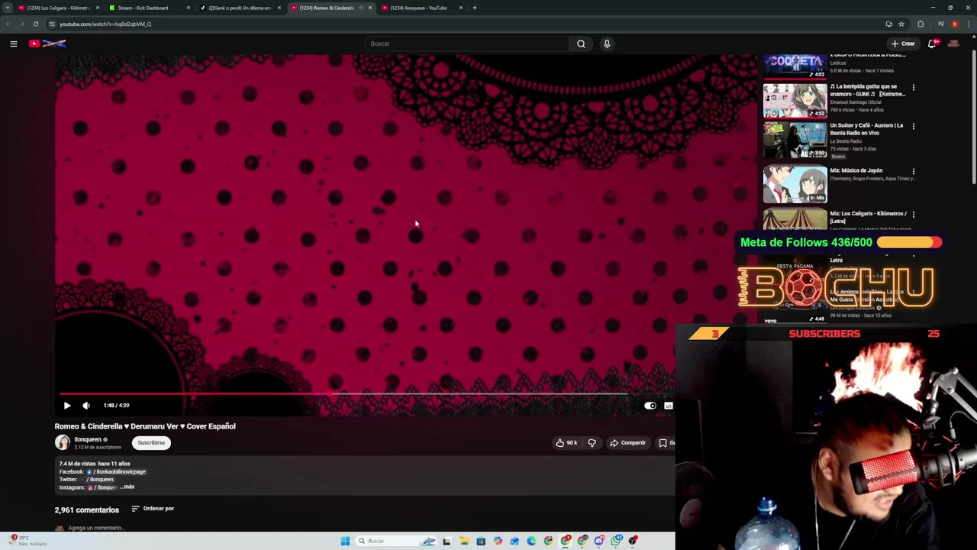The image size is (977, 550).
Task: Open options for Un Suéter y Café video
Action: (913, 127)
